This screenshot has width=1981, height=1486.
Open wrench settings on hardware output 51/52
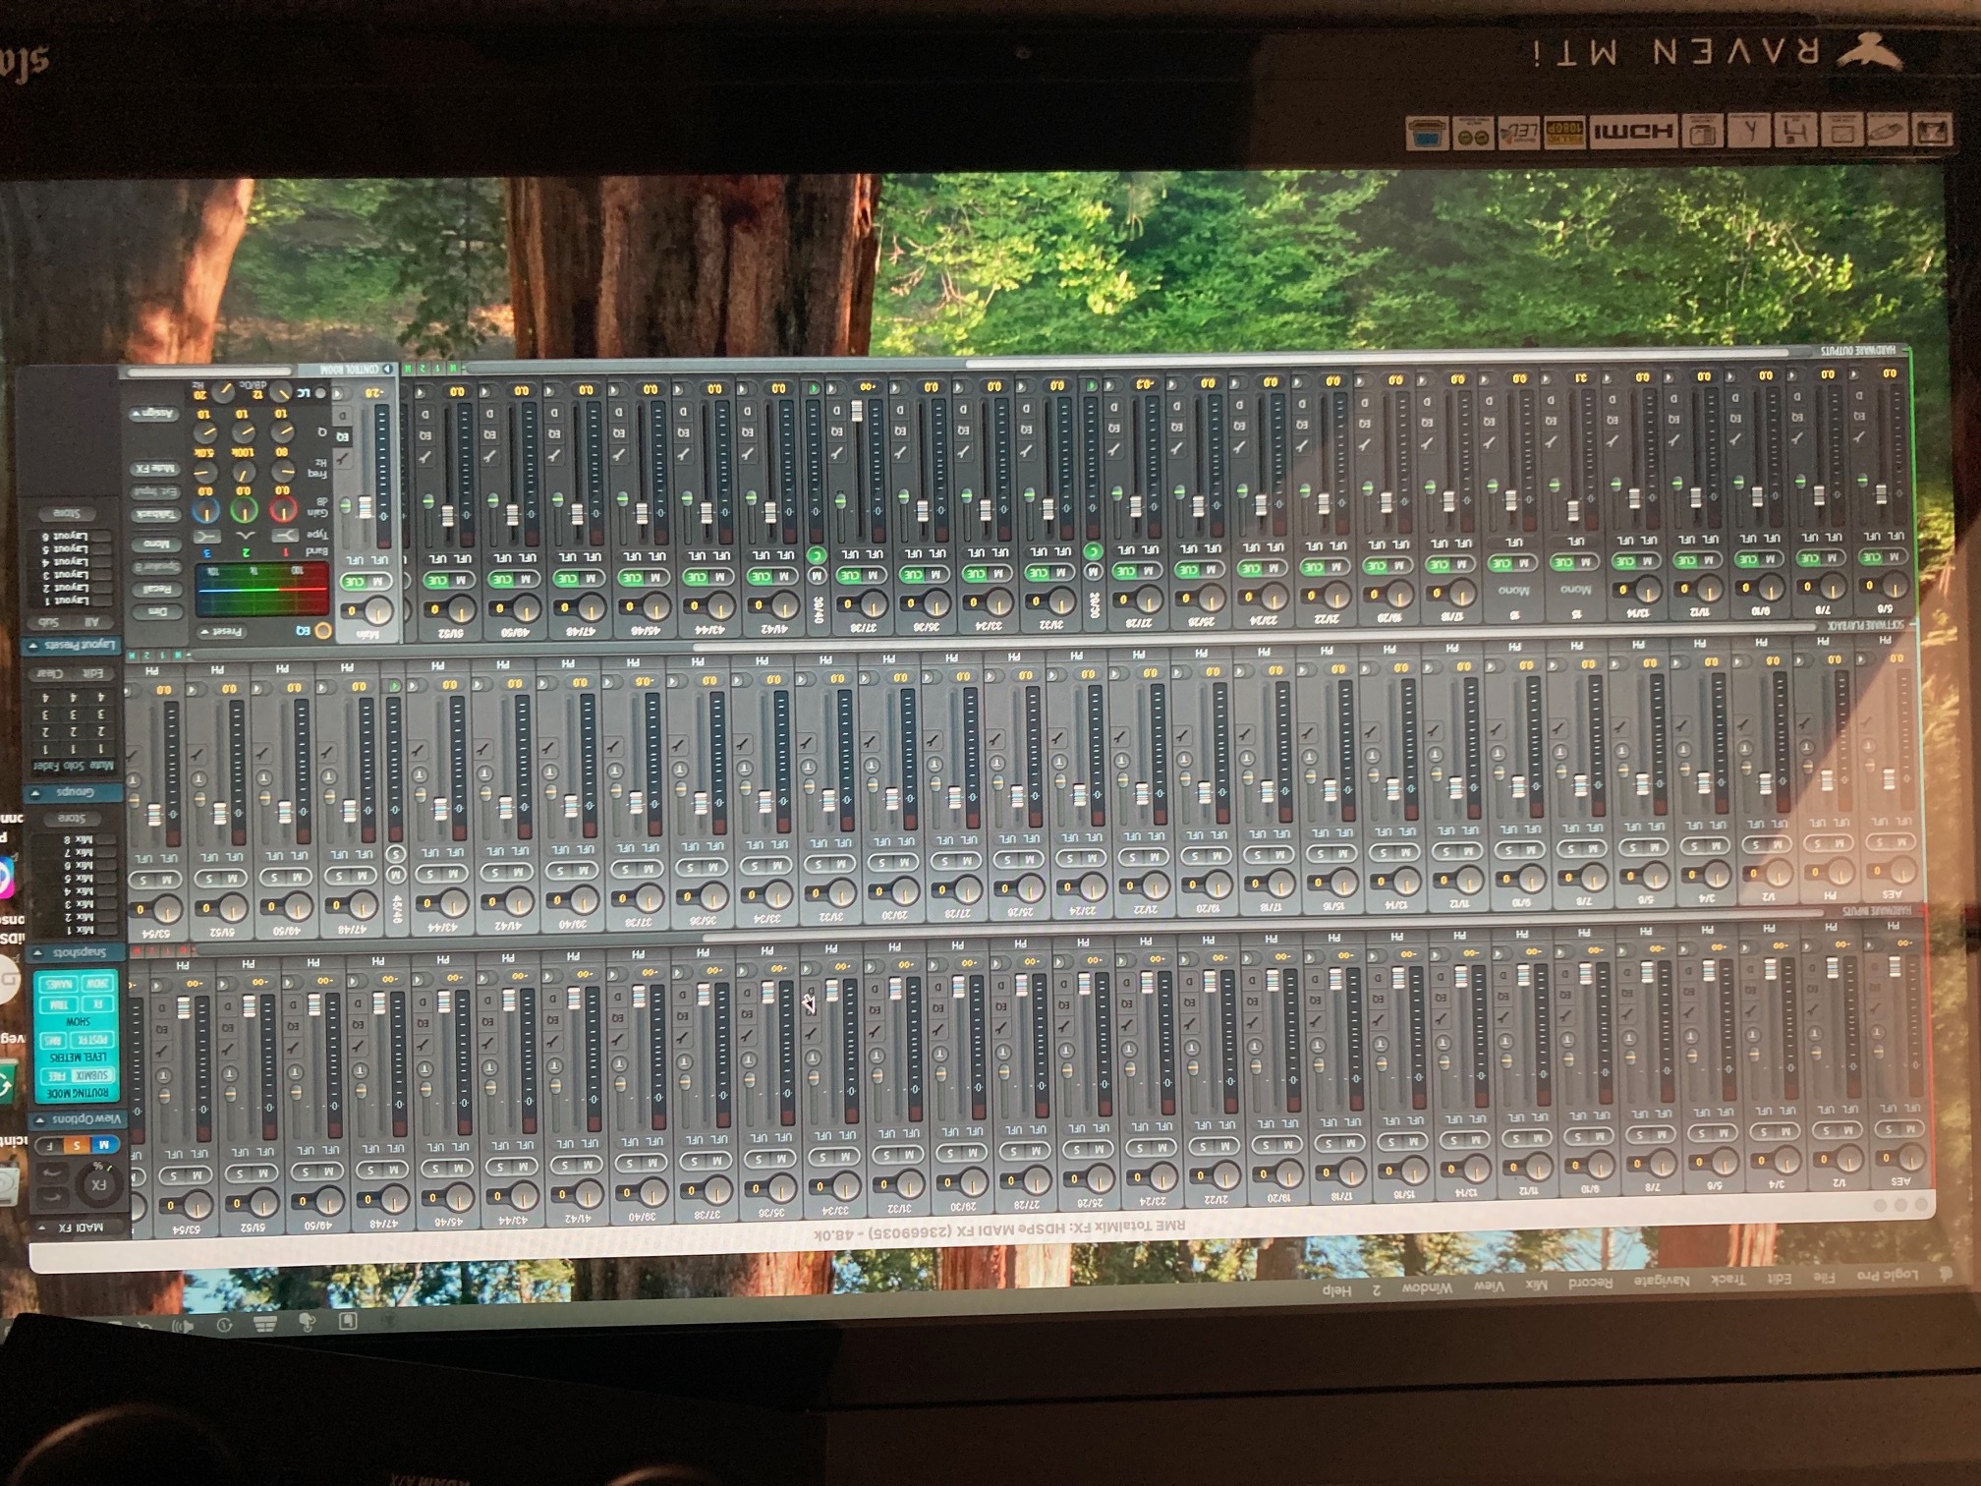coord(424,457)
